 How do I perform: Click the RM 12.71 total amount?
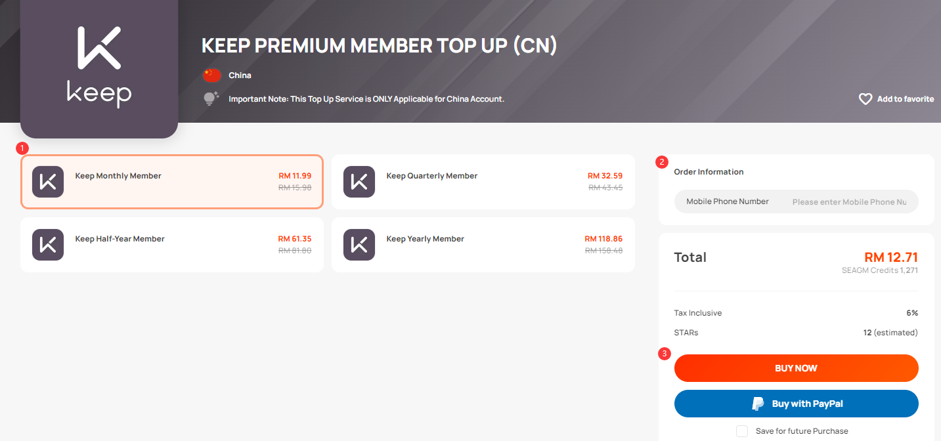(x=891, y=257)
